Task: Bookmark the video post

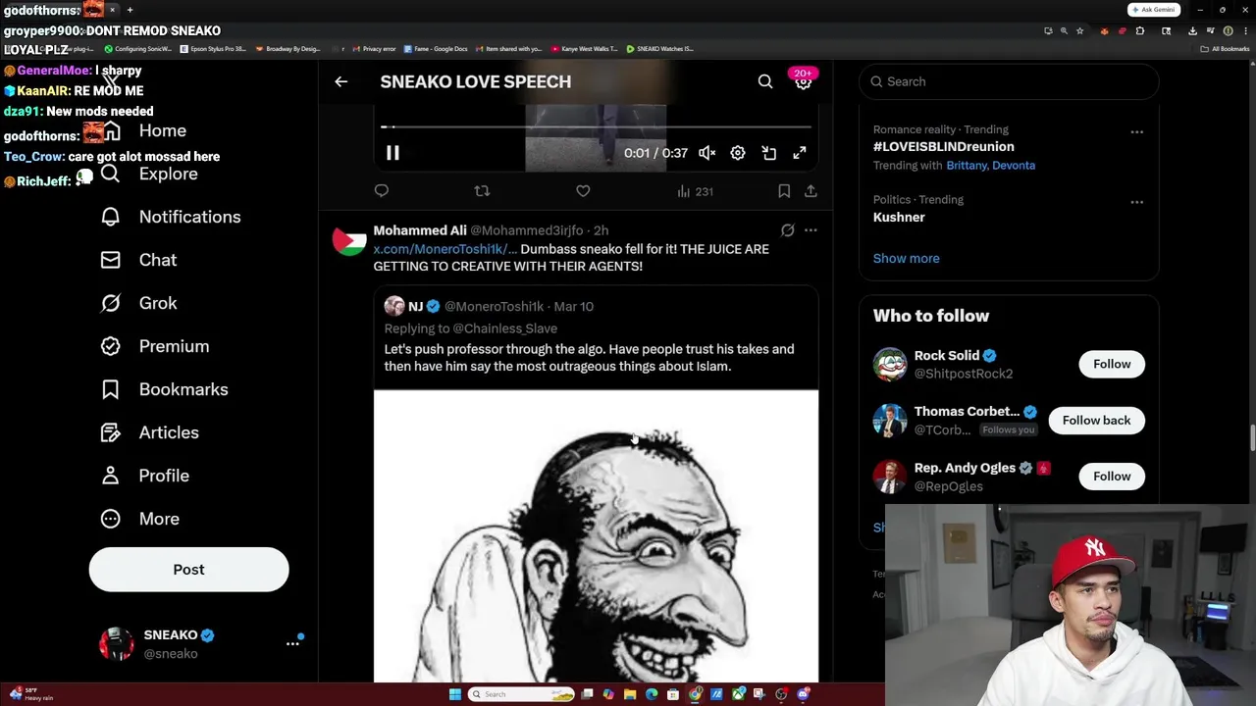Action: pos(784,191)
